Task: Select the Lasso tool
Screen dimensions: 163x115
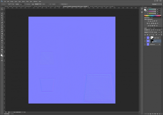Action: (2, 13)
